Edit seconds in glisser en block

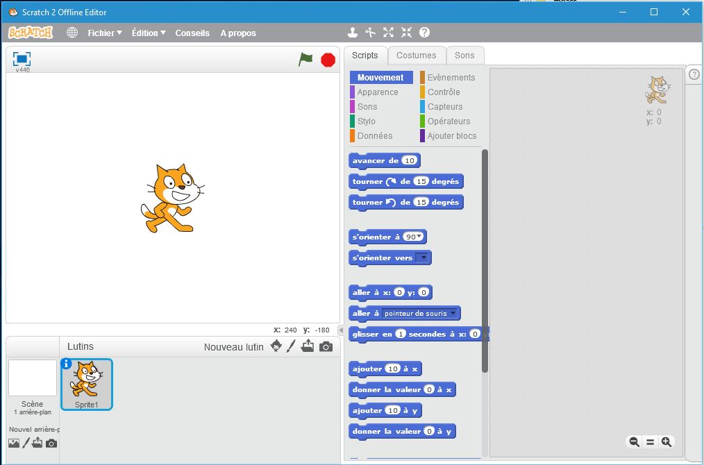point(401,334)
